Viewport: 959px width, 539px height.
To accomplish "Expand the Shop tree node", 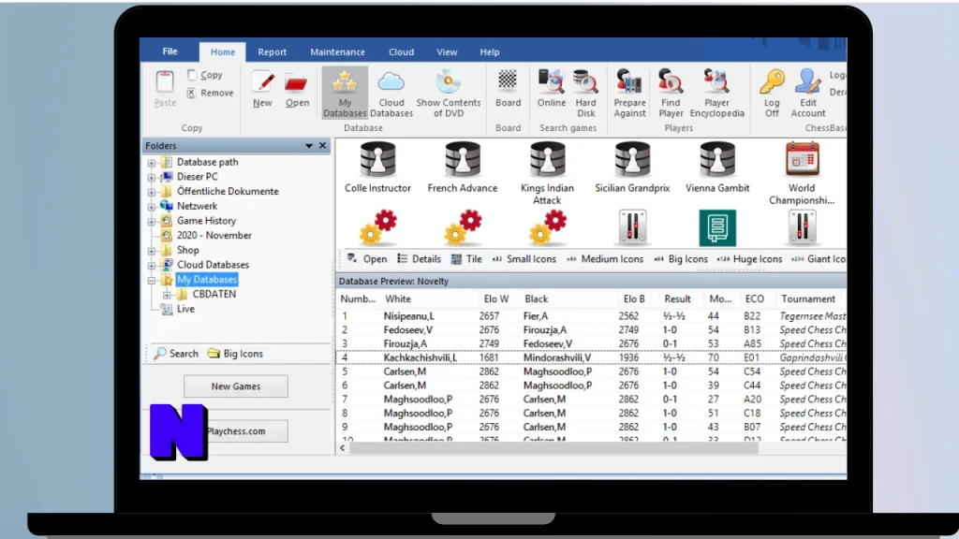I will [152, 251].
